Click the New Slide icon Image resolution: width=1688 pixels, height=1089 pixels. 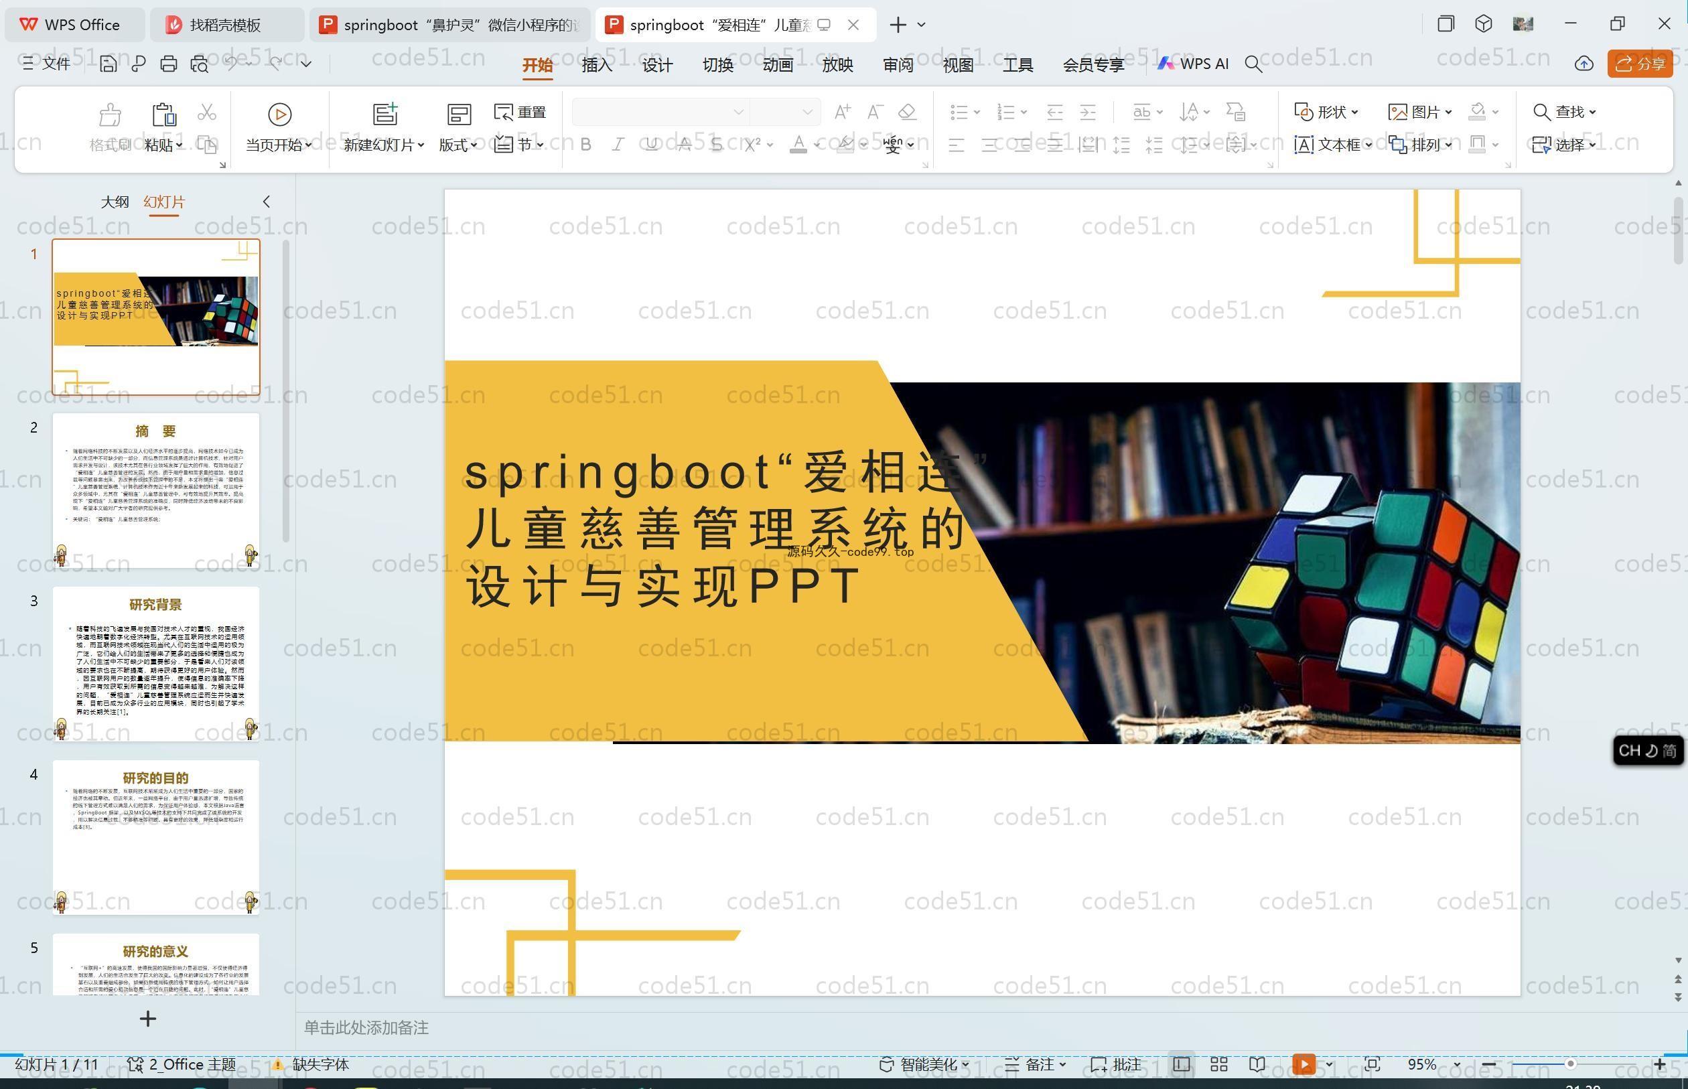click(x=384, y=114)
